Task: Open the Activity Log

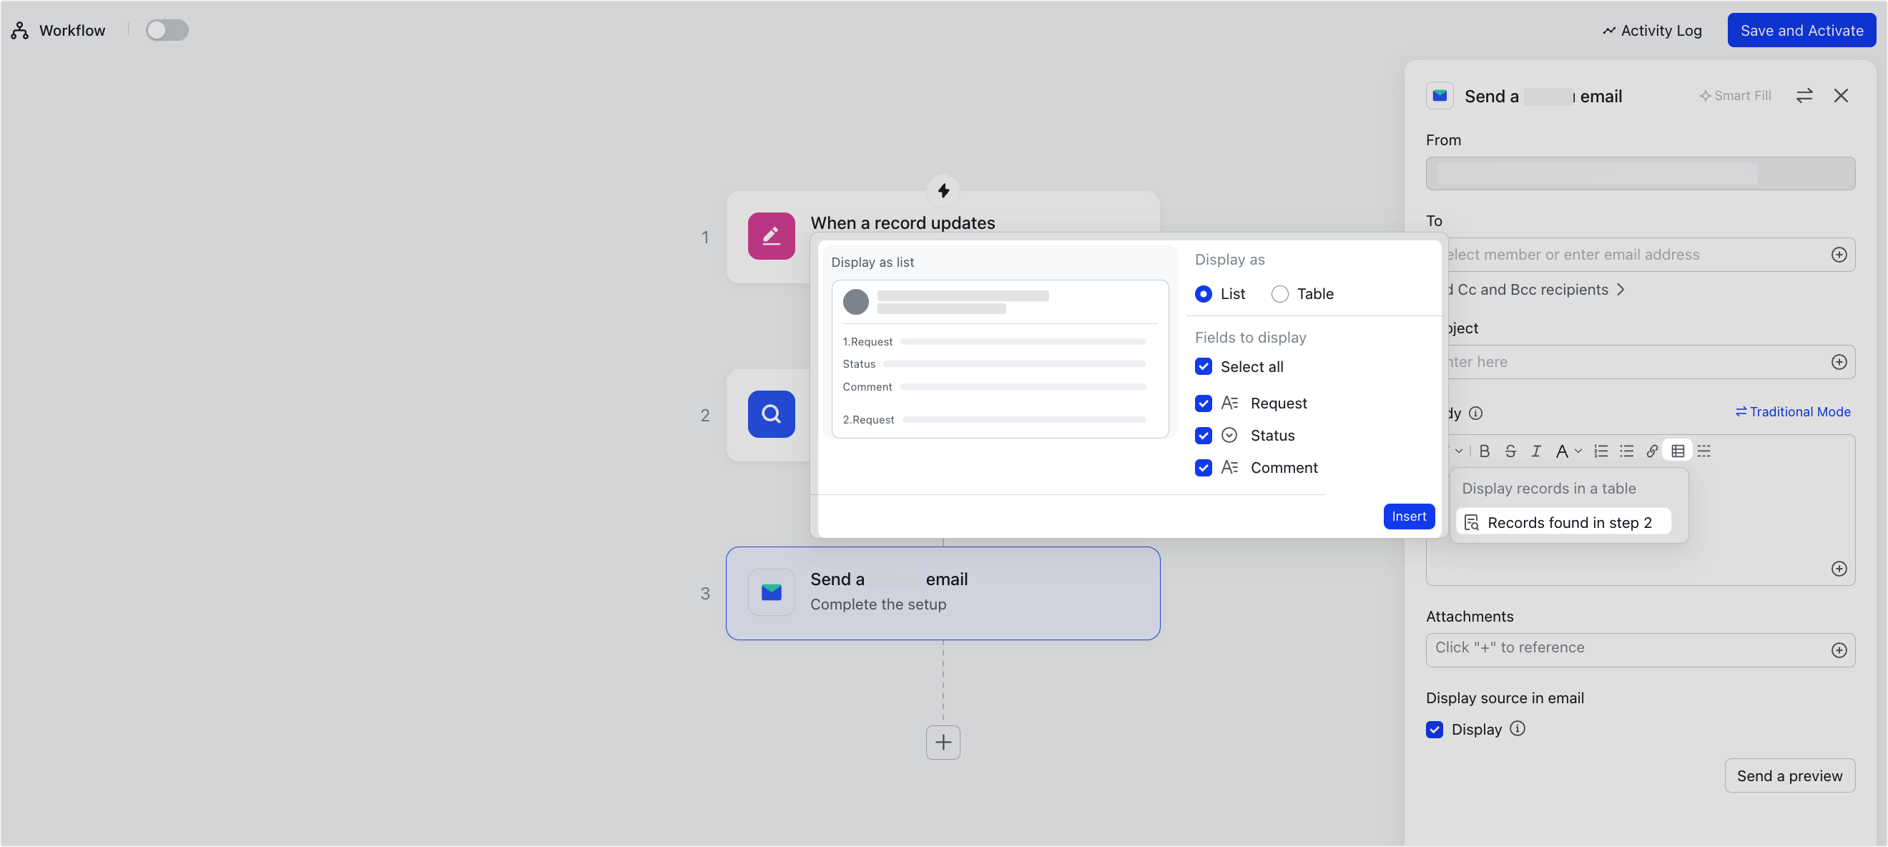Action: pyautogui.click(x=1651, y=30)
